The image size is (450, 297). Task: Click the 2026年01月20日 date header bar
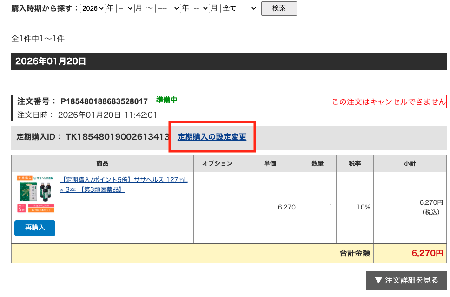[x=229, y=61]
